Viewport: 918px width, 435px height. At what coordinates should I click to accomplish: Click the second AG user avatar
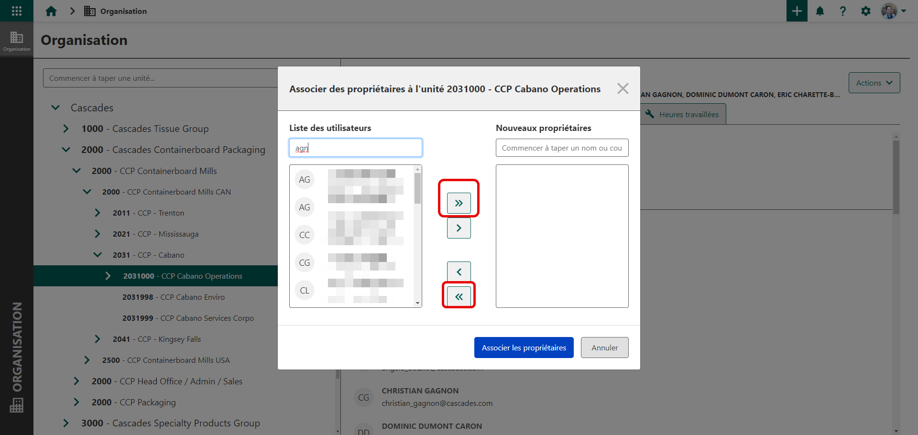click(x=305, y=207)
